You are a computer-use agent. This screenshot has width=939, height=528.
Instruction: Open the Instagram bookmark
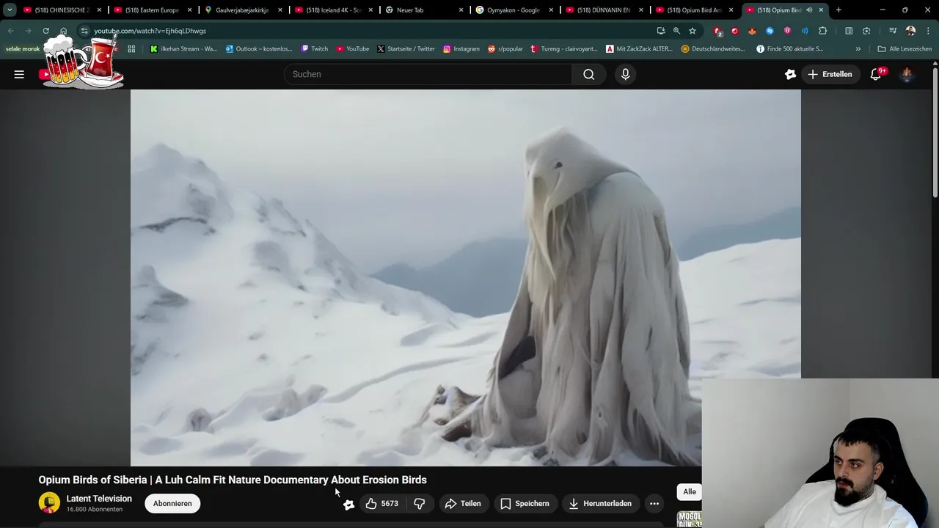pyautogui.click(x=461, y=49)
